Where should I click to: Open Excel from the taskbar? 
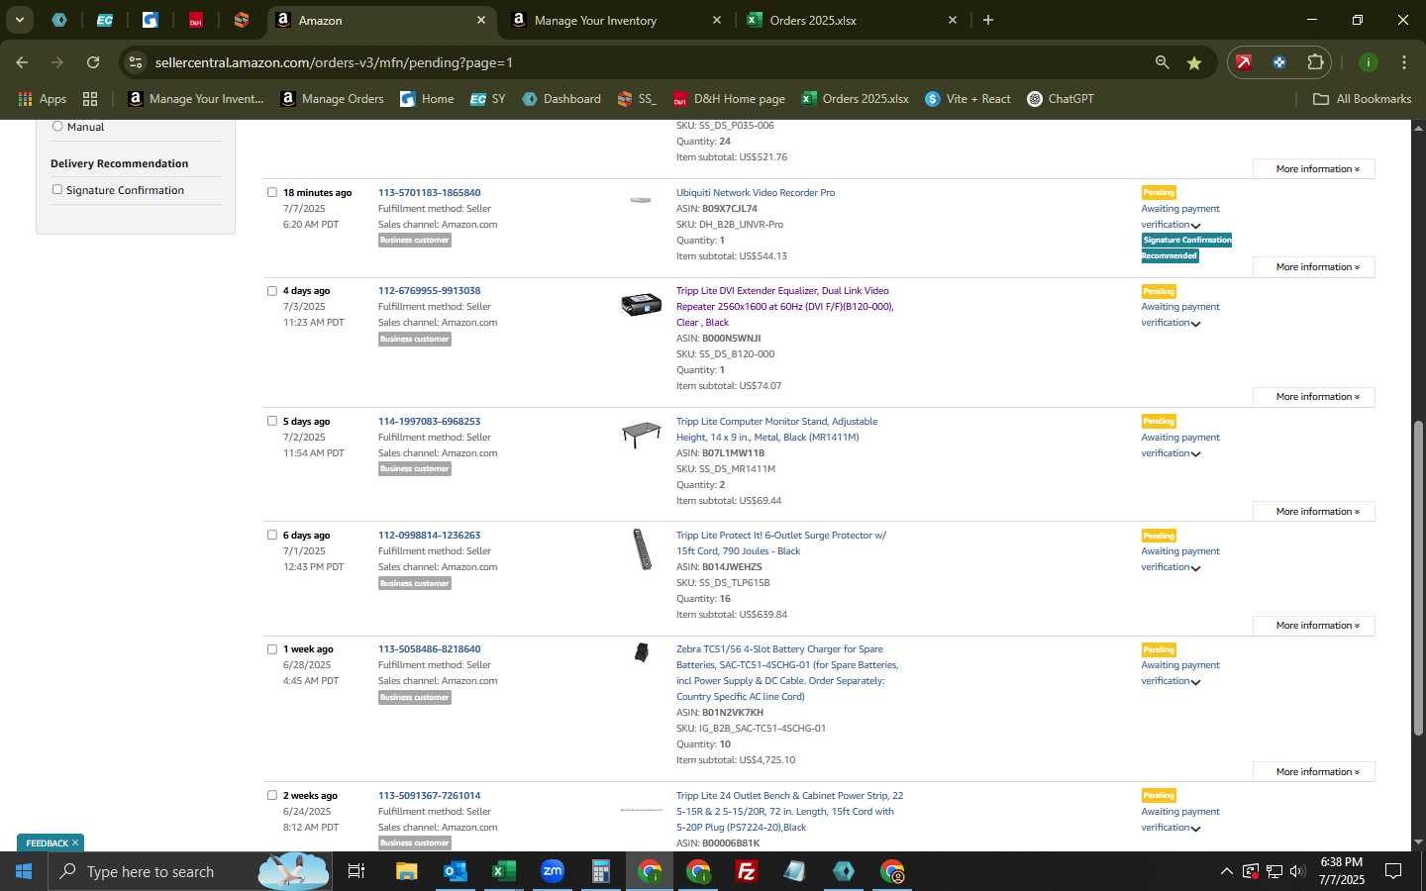(503, 871)
